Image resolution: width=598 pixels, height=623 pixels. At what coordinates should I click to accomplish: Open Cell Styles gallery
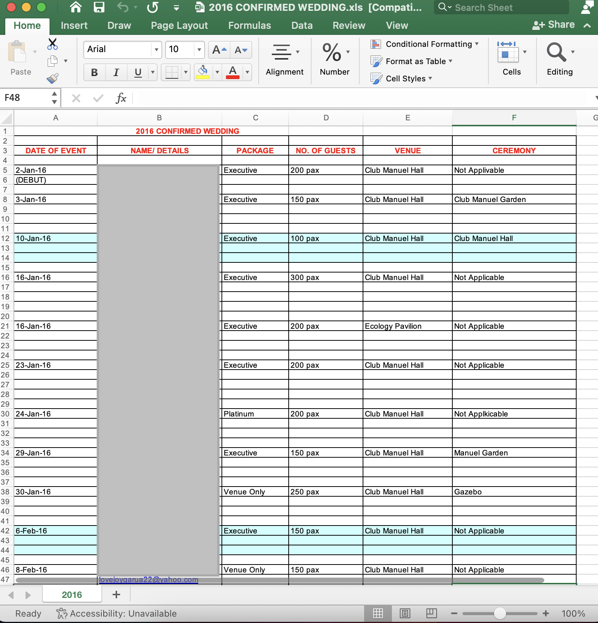pyautogui.click(x=401, y=79)
